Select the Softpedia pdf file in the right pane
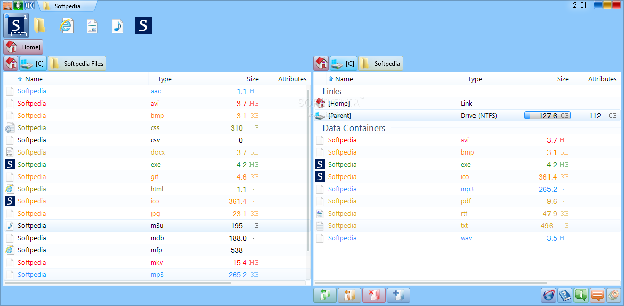This screenshot has height=306, width=624. click(467, 201)
